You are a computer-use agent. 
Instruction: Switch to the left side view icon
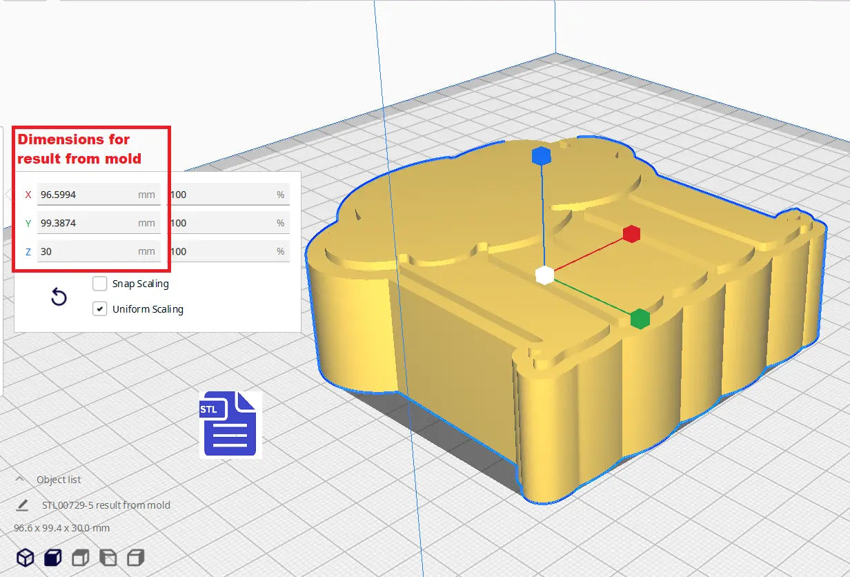pyautogui.click(x=108, y=558)
